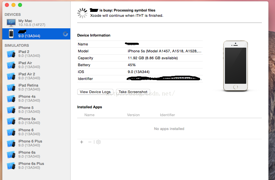Select the iPad 2 simulator icon
Screen dimensions: 275x180
coord(11,54)
